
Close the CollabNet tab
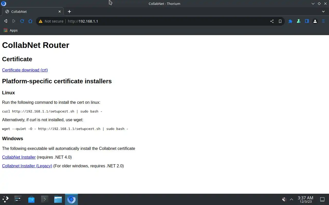click(x=60, y=12)
